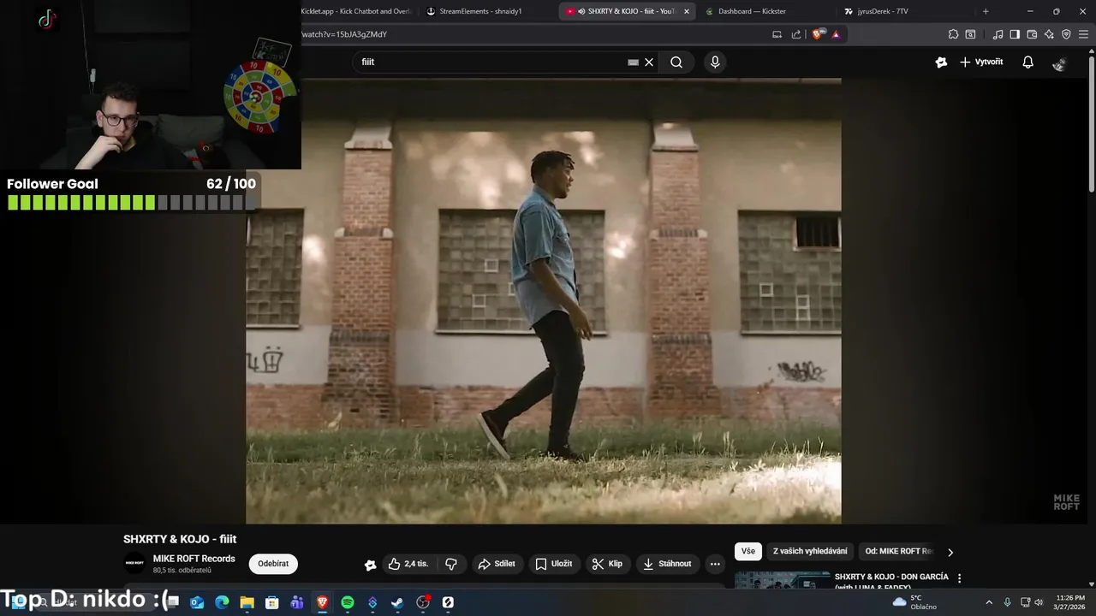Clear the search field with the X
The width and height of the screenshot is (1096, 616).
(x=649, y=62)
